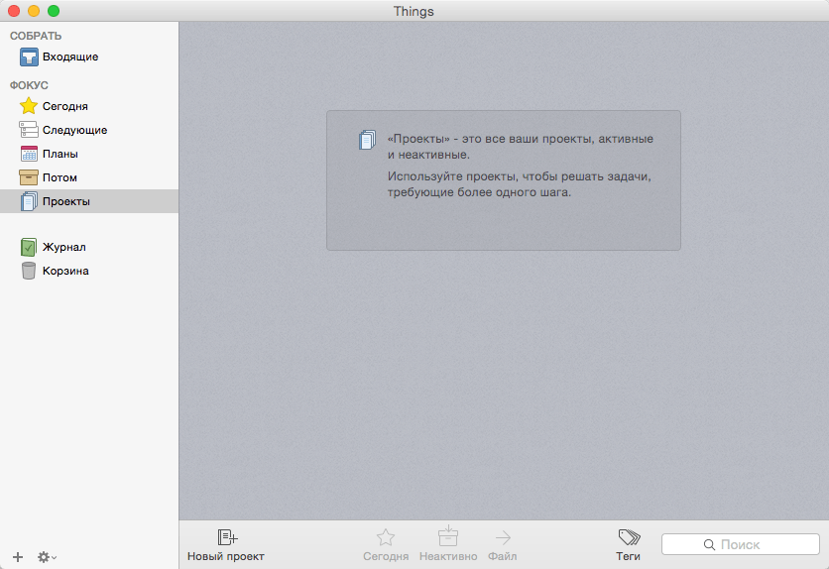Click the plus icon at sidebar bottom
Screen dimensions: 829x569
pos(18,557)
